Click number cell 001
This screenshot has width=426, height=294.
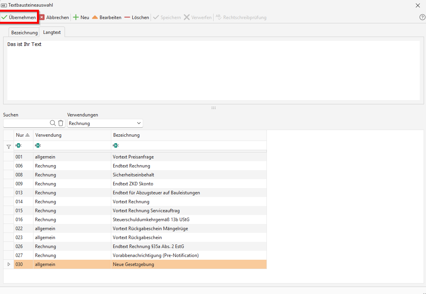click(23, 157)
